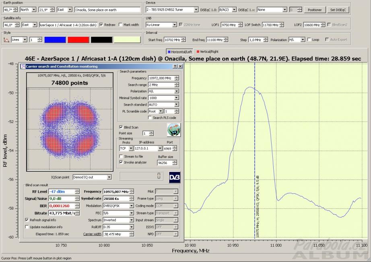This screenshot has width=371, height=262.
Task: Click the LOF Switch 11700 MHz stepper
Action: (x=281, y=25)
